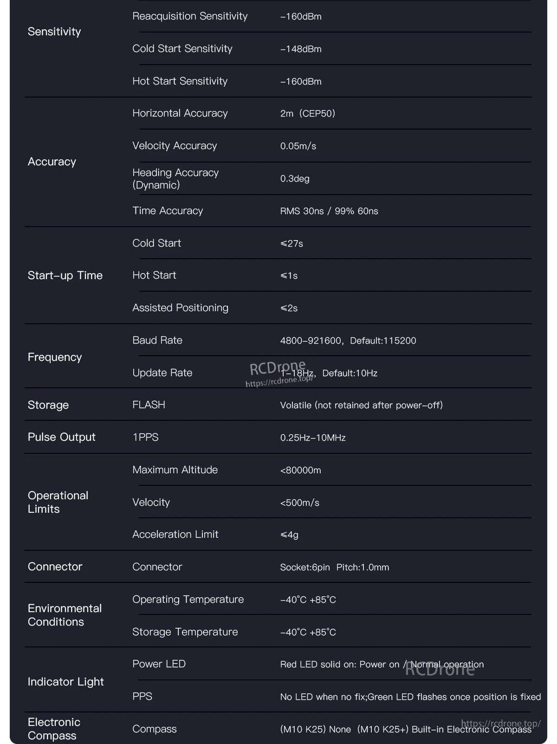Select the Operating Temperature row label

pyautogui.click(x=188, y=600)
